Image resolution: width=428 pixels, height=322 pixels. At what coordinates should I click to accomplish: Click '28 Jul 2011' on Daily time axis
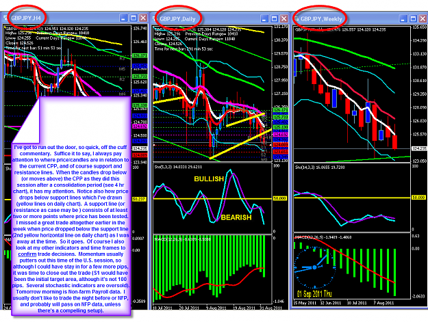pos(189,308)
